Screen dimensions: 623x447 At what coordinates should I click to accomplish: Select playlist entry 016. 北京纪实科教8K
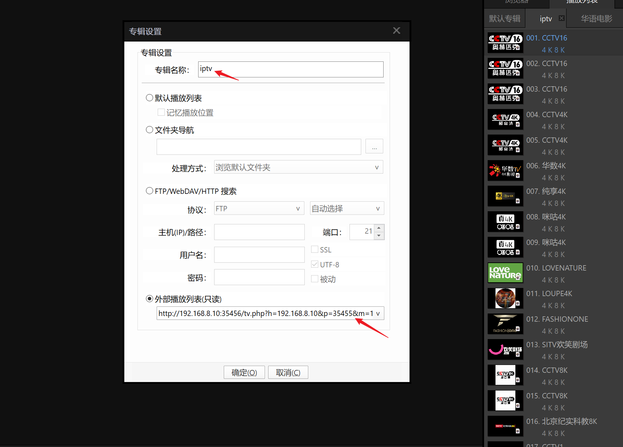point(554,426)
